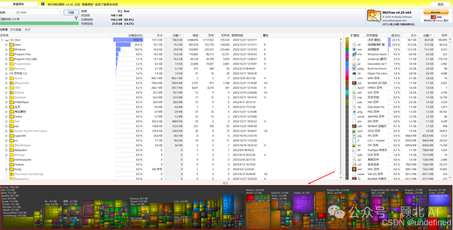Click the .exe application icon
The height and width of the screenshot is (230, 453).
pyautogui.click(x=354, y=49)
